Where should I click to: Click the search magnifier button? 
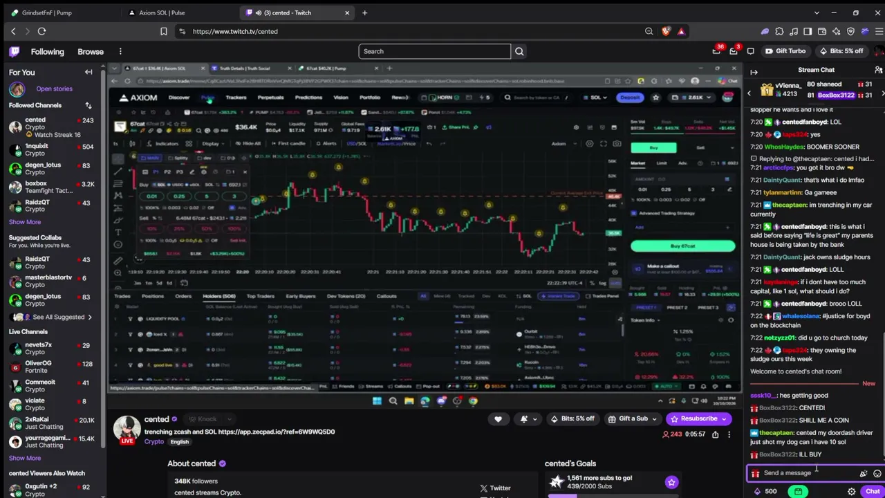click(x=519, y=51)
